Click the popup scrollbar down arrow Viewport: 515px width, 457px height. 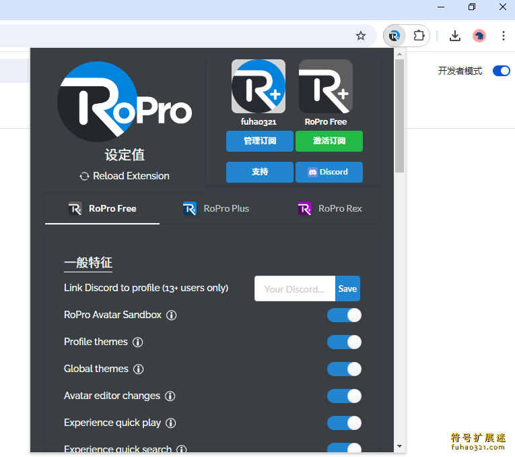pyautogui.click(x=399, y=446)
